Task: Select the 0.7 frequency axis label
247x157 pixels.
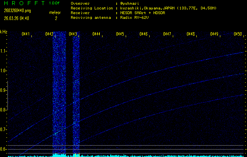Action: click(4, 130)
